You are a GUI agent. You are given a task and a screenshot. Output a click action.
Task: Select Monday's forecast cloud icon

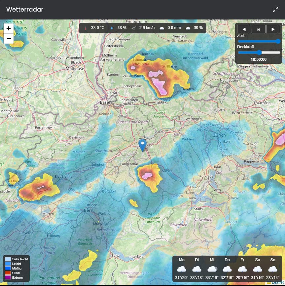tap(182, 269)
